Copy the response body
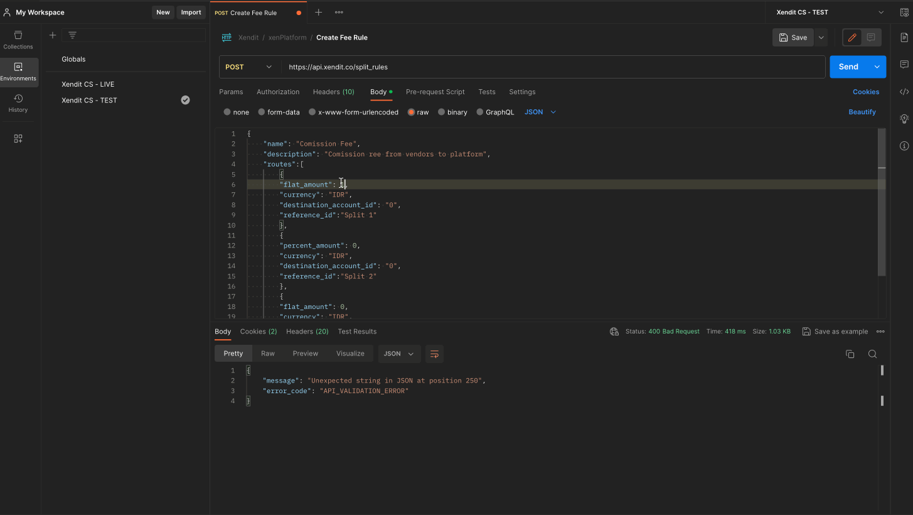The height and width of the screenshot is (515, 913). (x=850, y=354)
